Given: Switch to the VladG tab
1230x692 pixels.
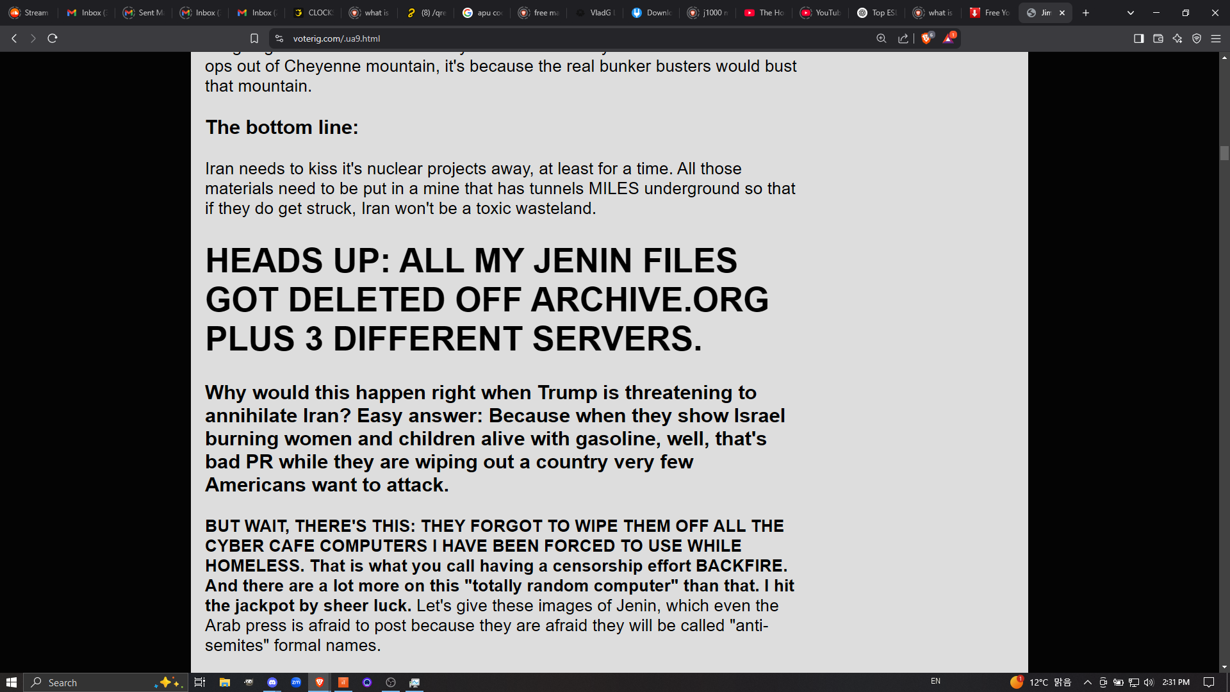Looking at the screenshot, I should coord(596,13).
